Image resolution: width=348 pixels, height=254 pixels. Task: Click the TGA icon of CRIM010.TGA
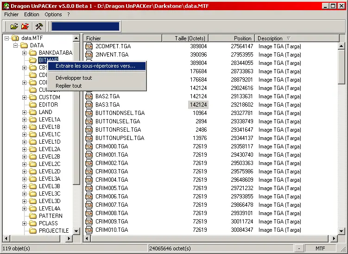pos(89,230)
